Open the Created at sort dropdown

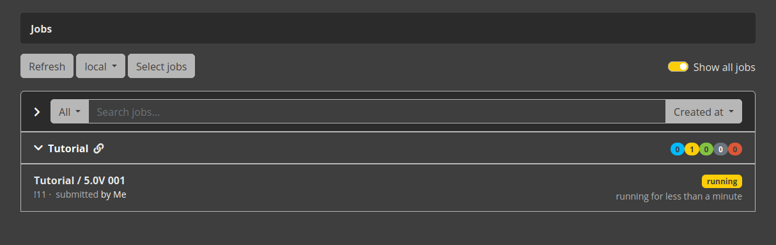(704, 112)
